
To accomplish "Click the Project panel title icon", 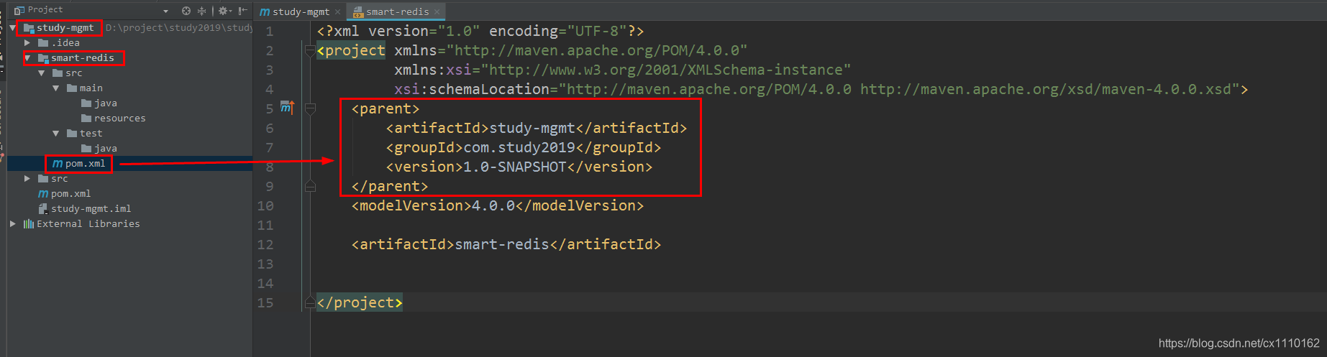I will click(x=19, y=10).
